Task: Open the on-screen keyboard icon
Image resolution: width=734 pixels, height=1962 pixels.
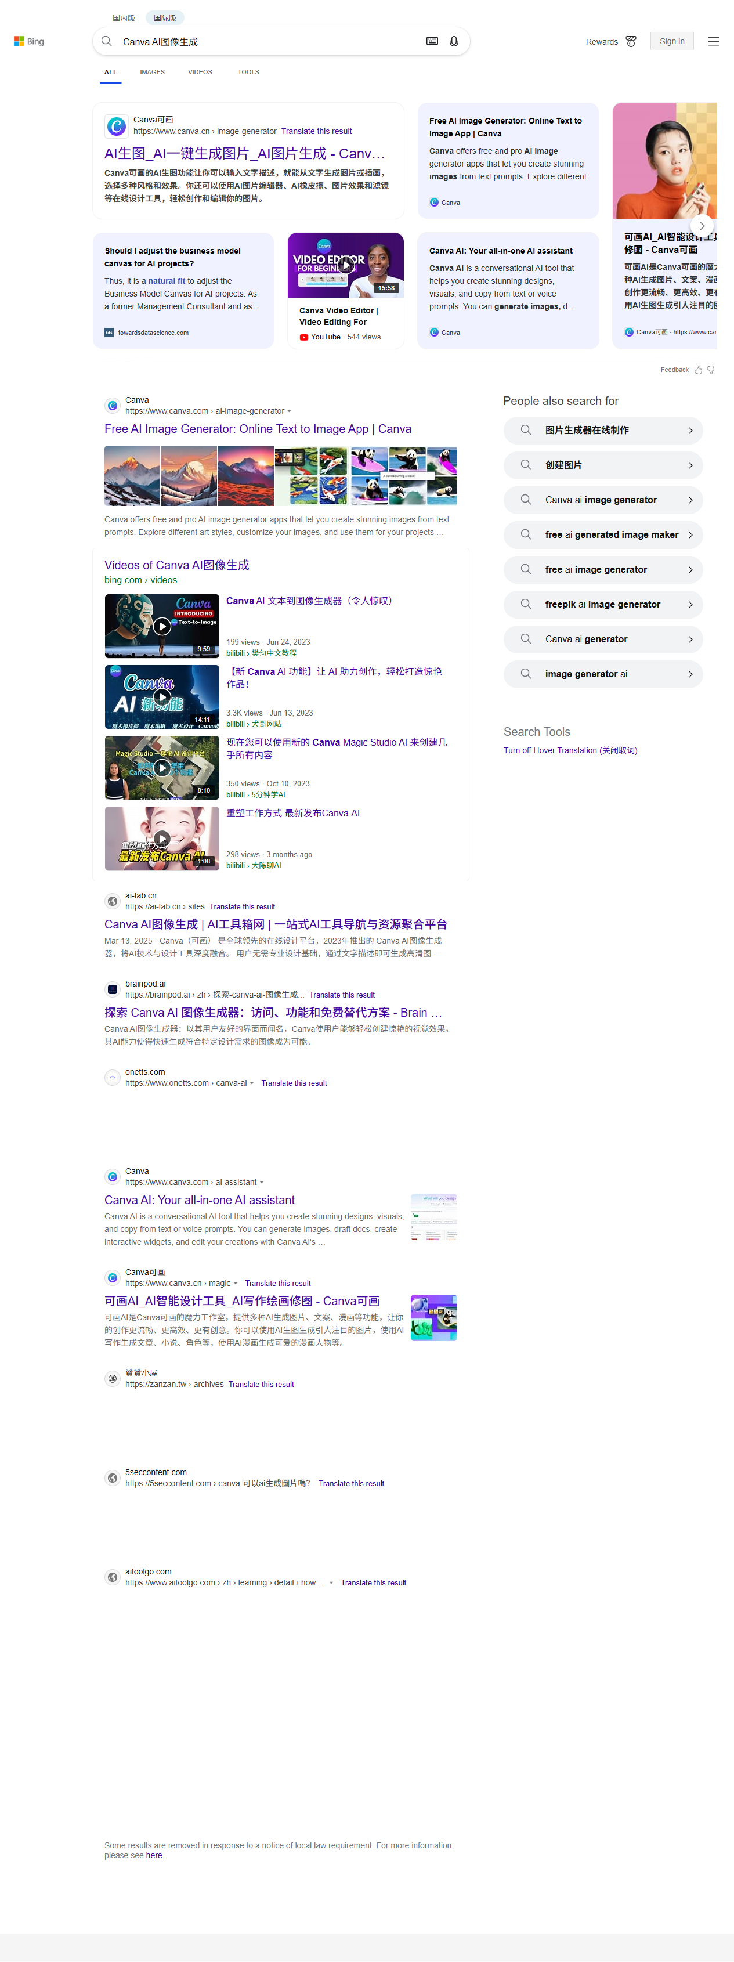Action: click(432, 41)
